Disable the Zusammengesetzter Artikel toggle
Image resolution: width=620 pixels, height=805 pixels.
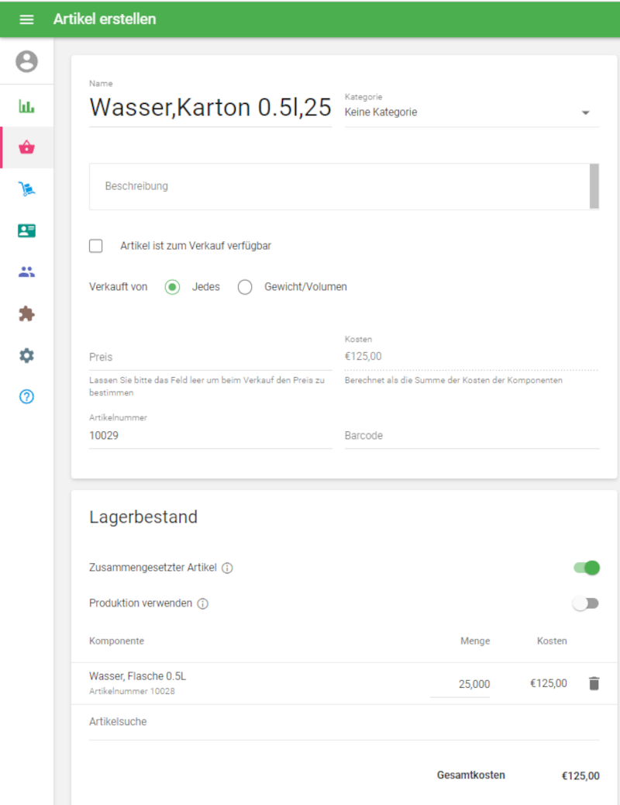[x=587, y=568]
